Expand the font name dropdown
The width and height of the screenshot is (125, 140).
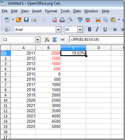point(58,30)
